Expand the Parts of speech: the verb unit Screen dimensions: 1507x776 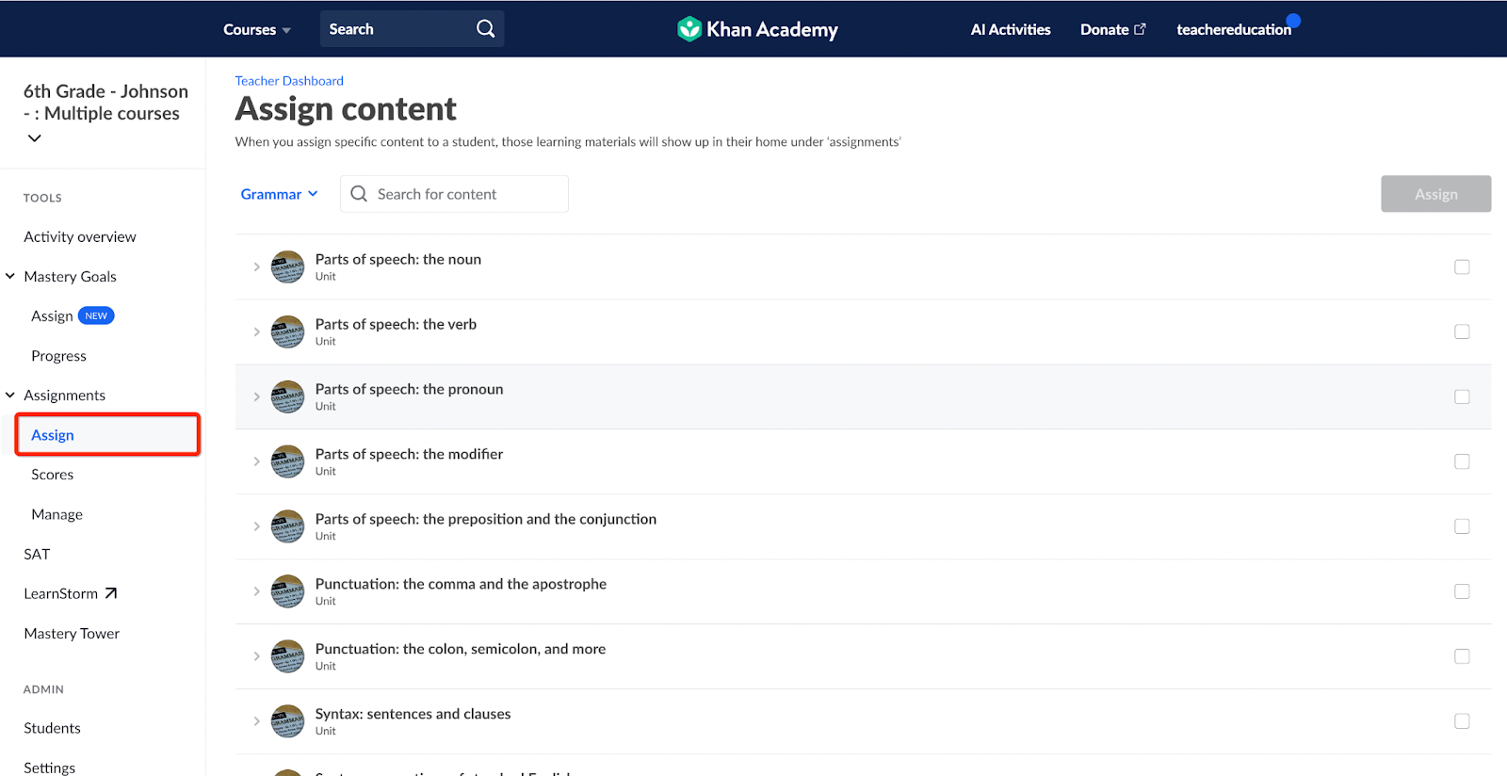[256, 331]
